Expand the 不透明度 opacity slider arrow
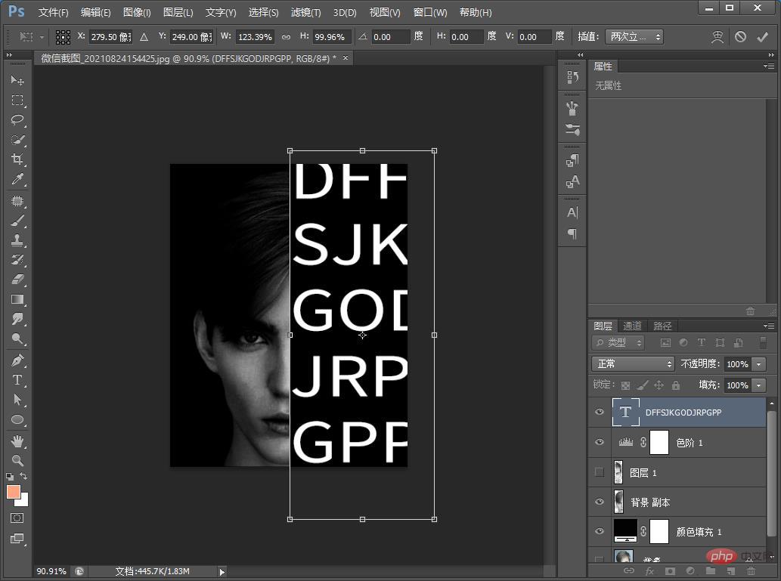The image size is (781, 581). coord(759,364)
